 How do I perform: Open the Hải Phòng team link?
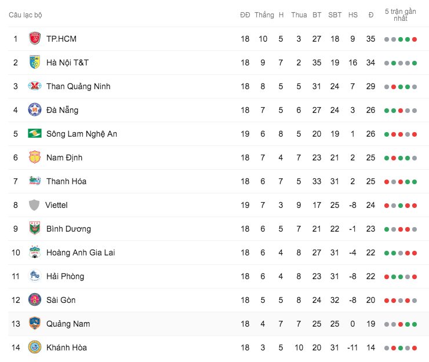tap(65, 276)
